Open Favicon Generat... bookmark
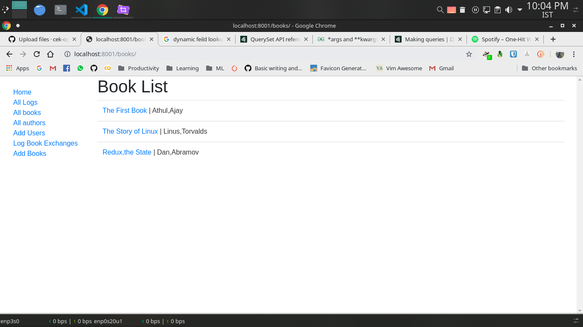The height and width of the screenshot is (327, 583). tap(338, 68)
